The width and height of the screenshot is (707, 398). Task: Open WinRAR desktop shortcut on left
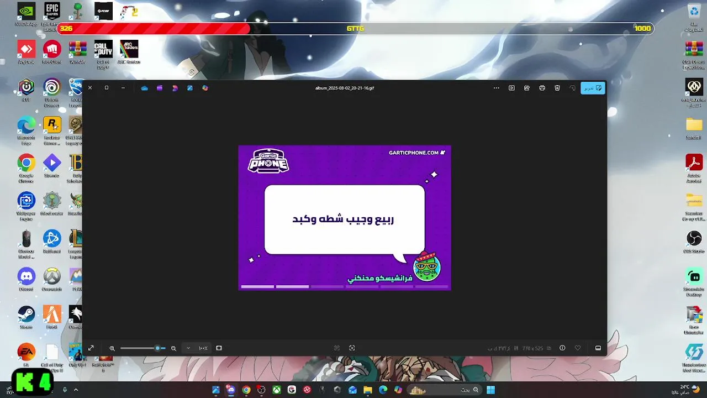point(78,52)
